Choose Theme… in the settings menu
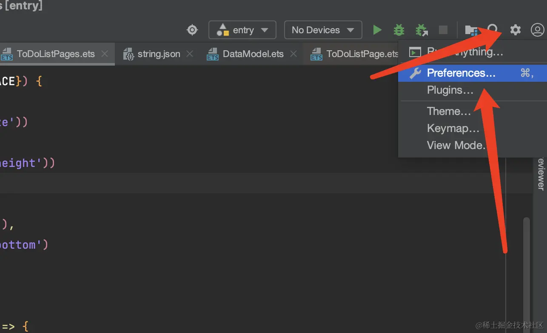The height and width of the screenshot is (333, 547). click(x=473, y=112)
